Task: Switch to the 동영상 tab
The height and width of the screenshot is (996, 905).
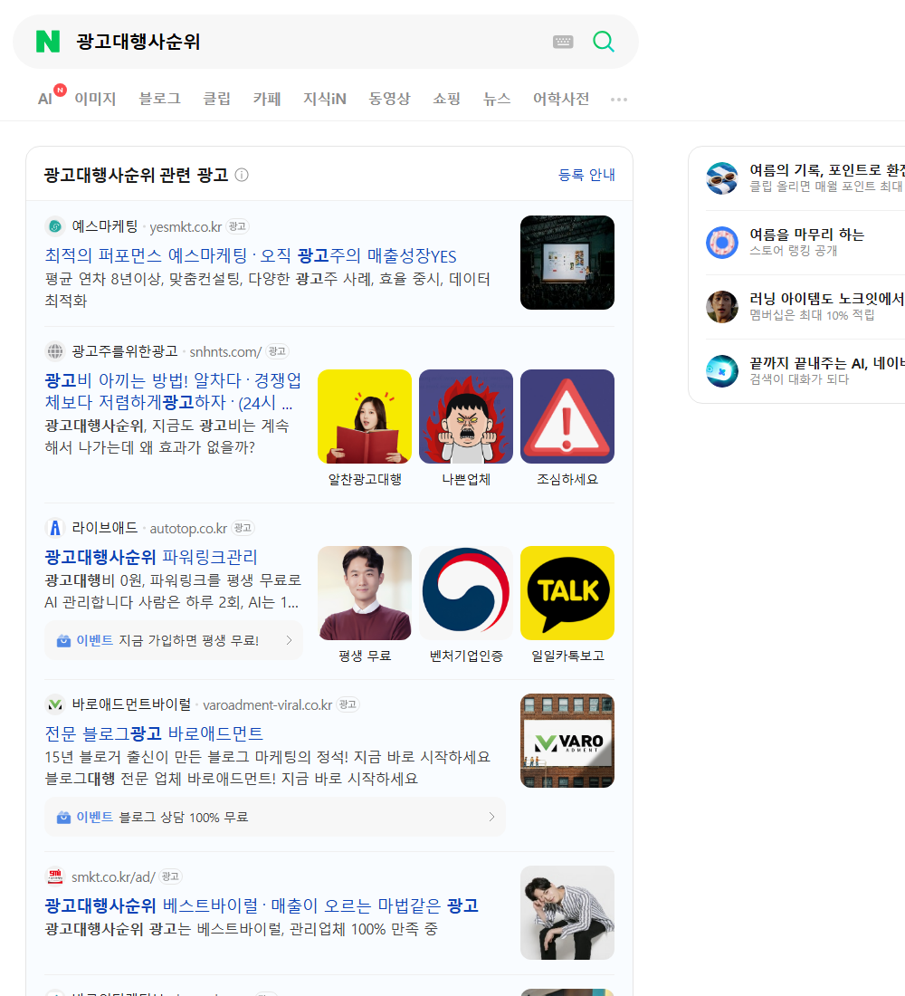Action: [x=389, y=99]
